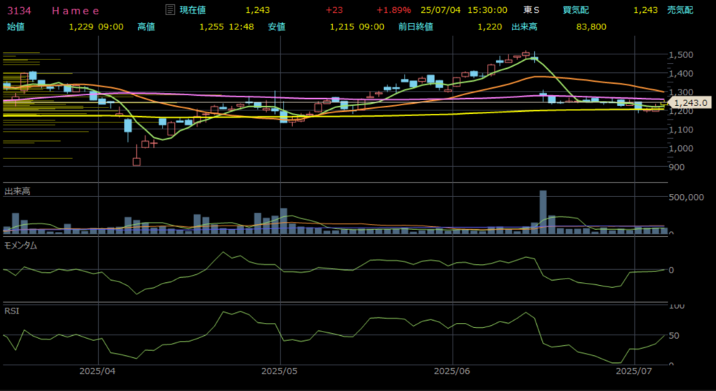Click the 2025/07 date axis label
This screenshot has height=391, width=716.
(x=635, y=372)
